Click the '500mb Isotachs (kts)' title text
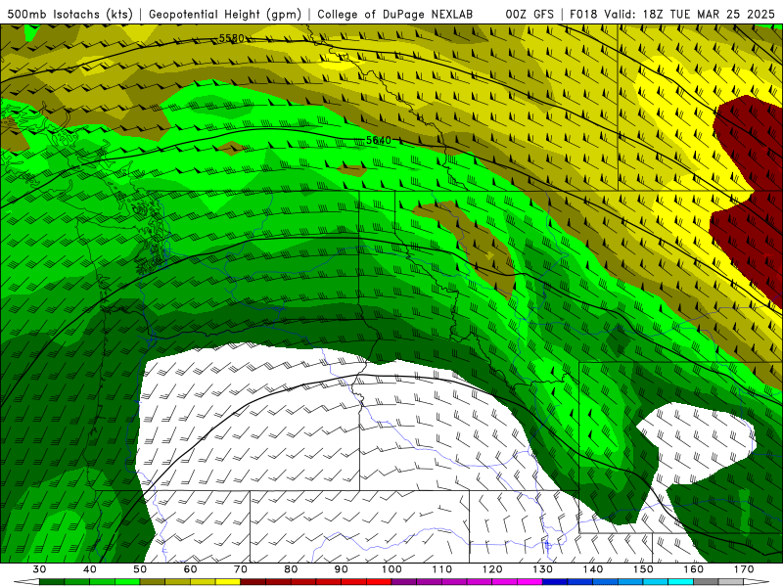Image resolution: width=783 pixels, height=587 pixels. tap(69, 14)
